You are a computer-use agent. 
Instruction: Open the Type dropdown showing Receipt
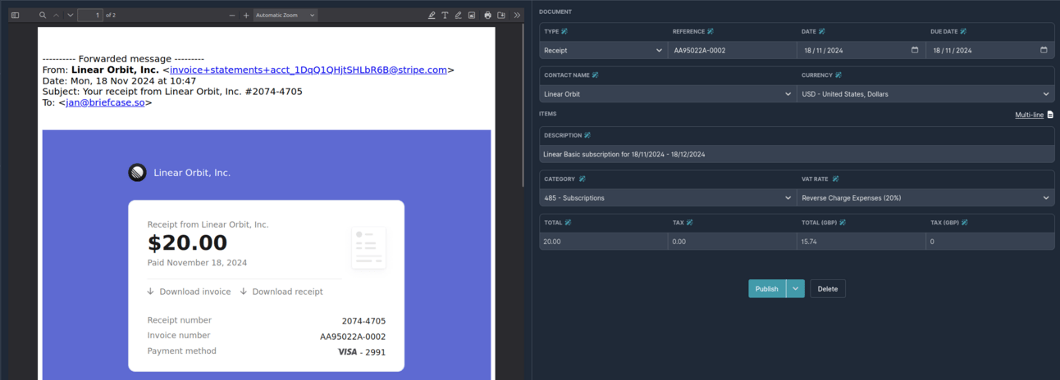coord(604,50)
